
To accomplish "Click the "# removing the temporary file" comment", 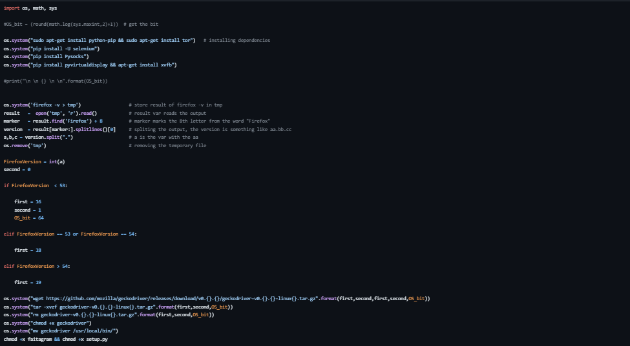I will coord(167,145).
